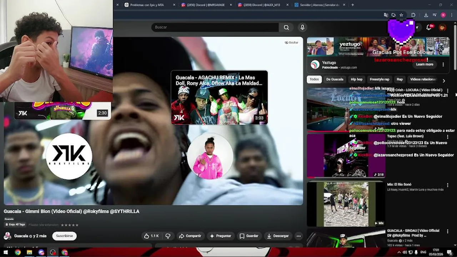
Task: Open the Mix: El Rio Sonó thumbnail
Action: click(346, 204)
